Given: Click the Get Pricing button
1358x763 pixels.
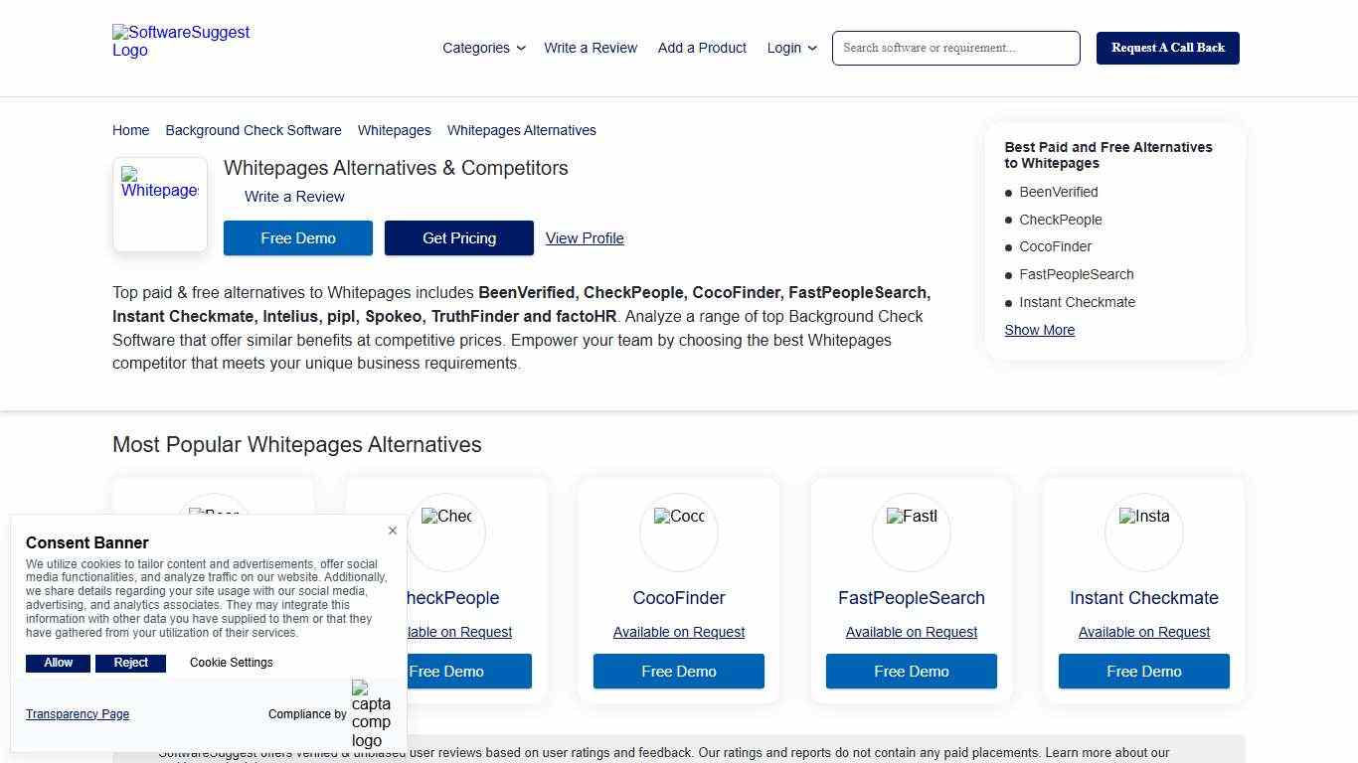Looking at the screenshot, I should (x=458, y=238).
